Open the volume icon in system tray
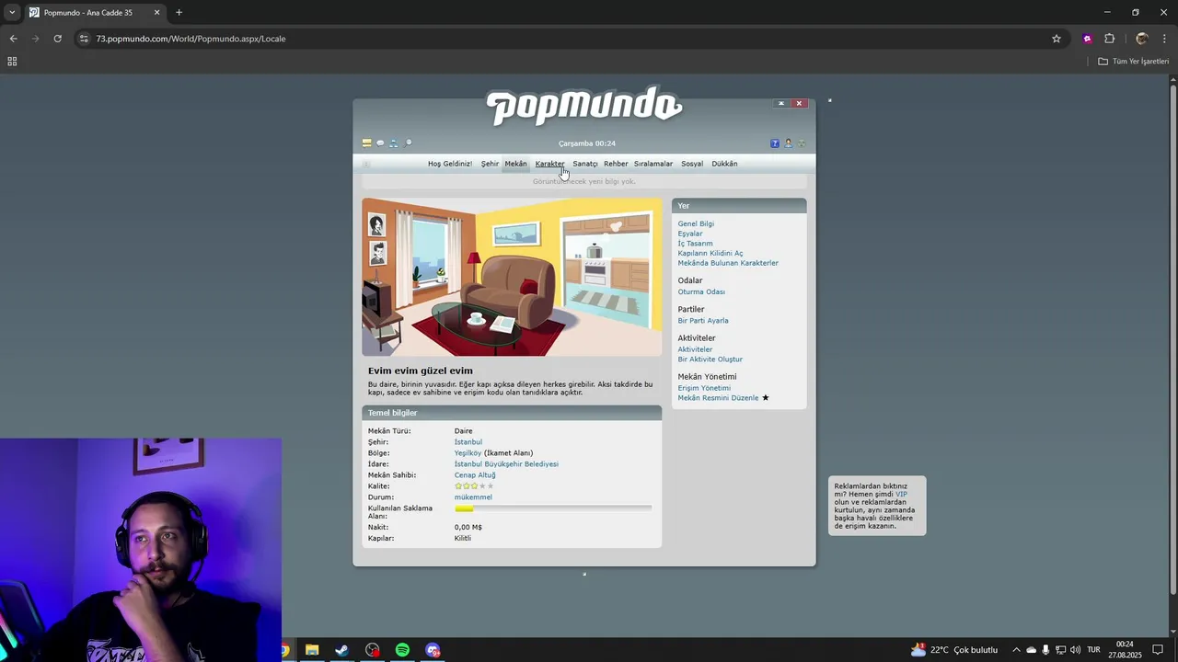This screenshot has width=1178, height=662. (1076, 650)
